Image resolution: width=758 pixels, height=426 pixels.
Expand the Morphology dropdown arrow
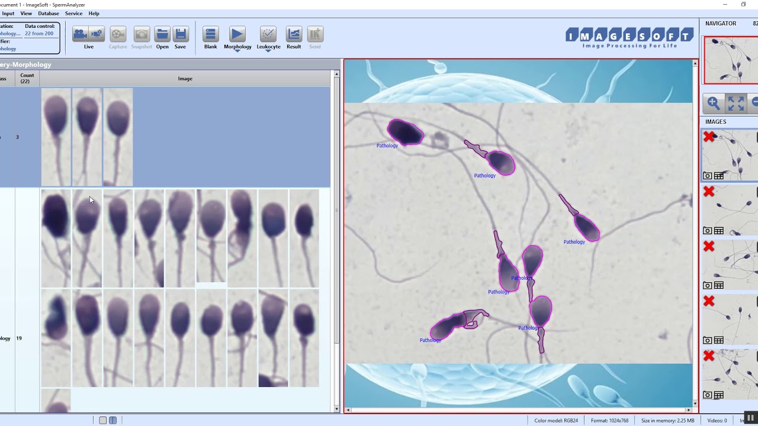[x=237, y=51]
